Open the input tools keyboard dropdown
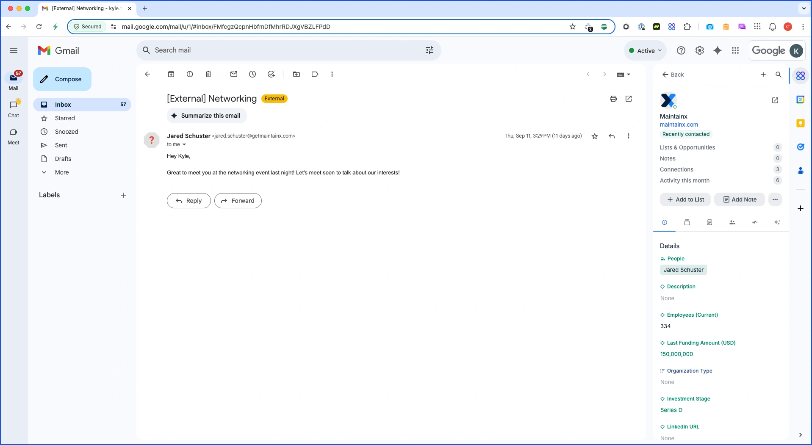This screenshot has height=445, width=812. 624,75
